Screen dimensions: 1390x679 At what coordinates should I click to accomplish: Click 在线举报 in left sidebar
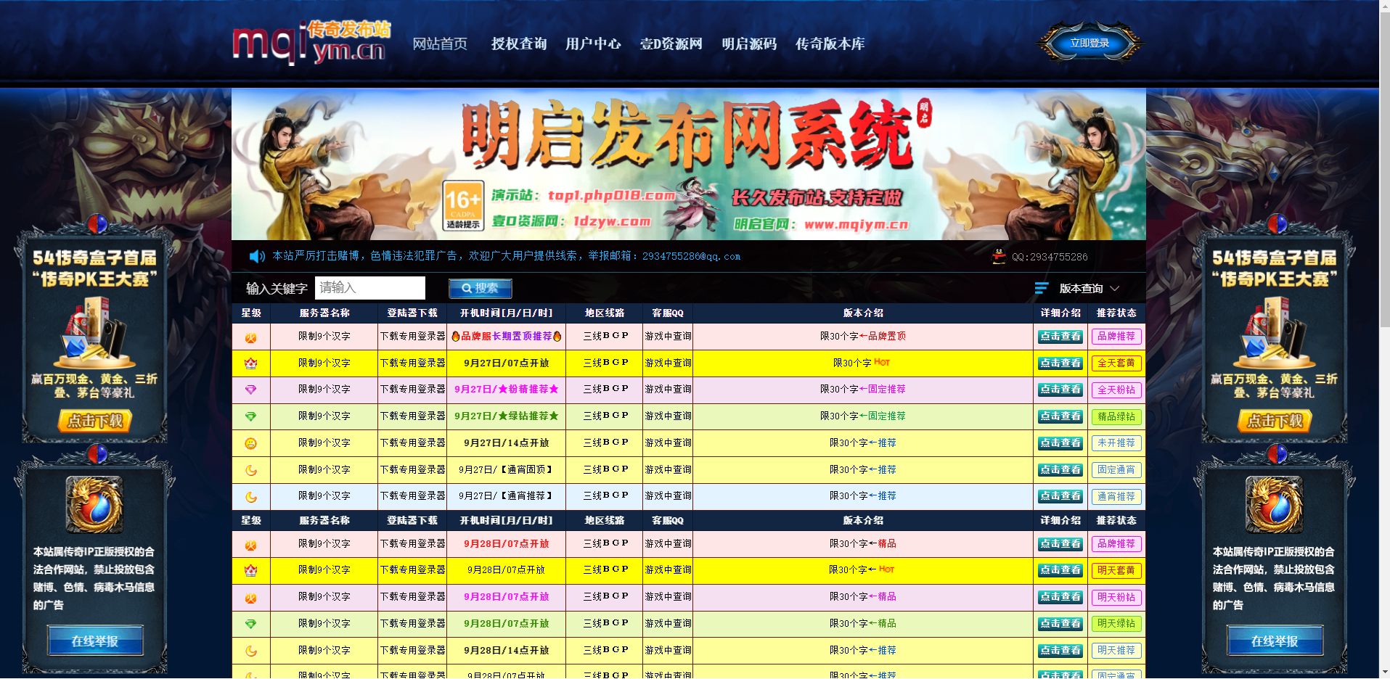(95, 641)
